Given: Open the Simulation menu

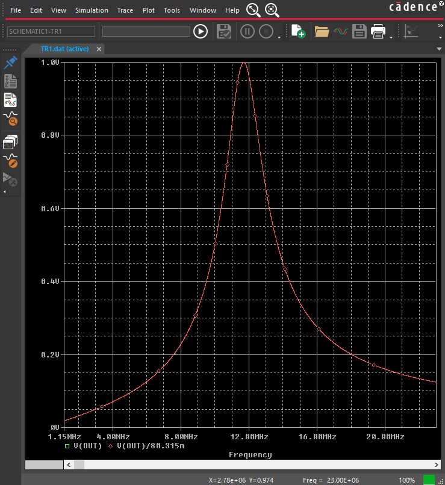Looking at the screenshot, I should tap(92, 10).
